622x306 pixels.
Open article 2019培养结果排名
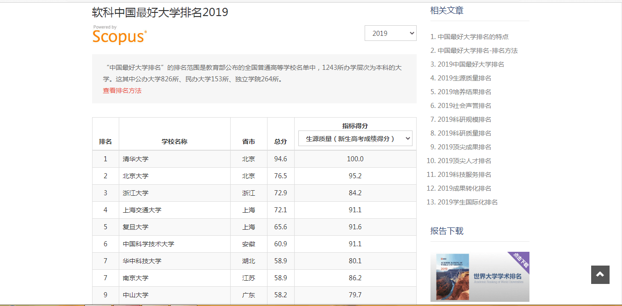(x=464, y=92)
